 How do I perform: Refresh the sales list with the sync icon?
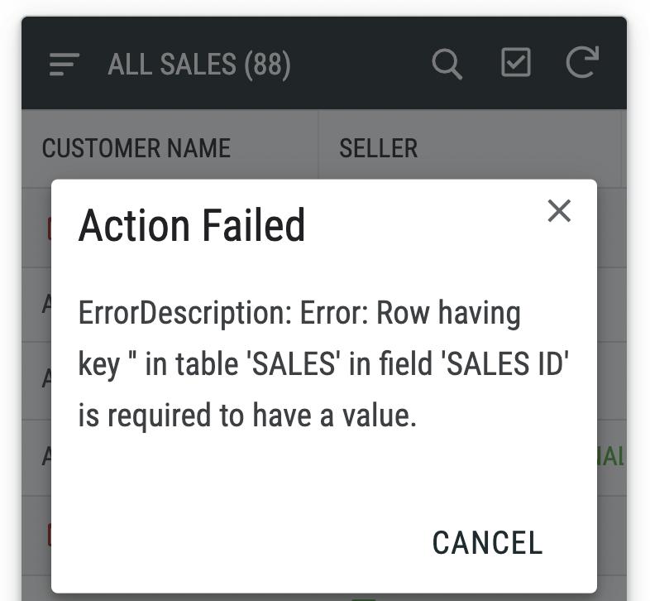pyautogui.click(x=582, y=62)
